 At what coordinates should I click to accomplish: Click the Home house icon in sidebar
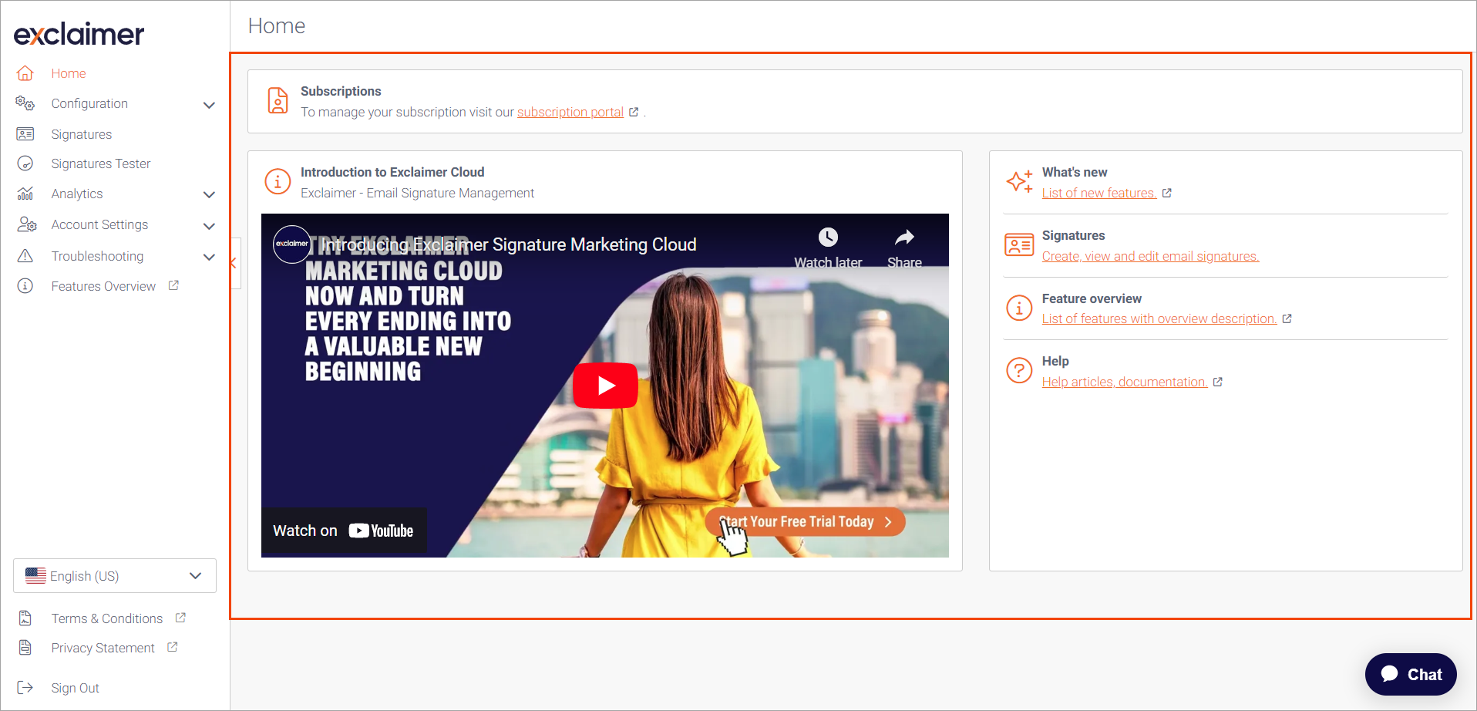[x=25, y=73]
